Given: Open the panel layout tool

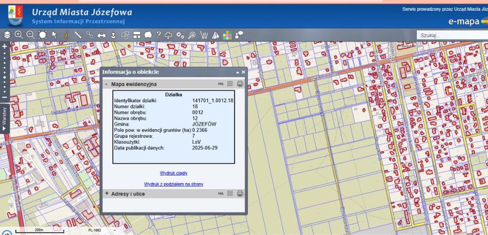Looking at the screenshot, I should pos(137,35).
